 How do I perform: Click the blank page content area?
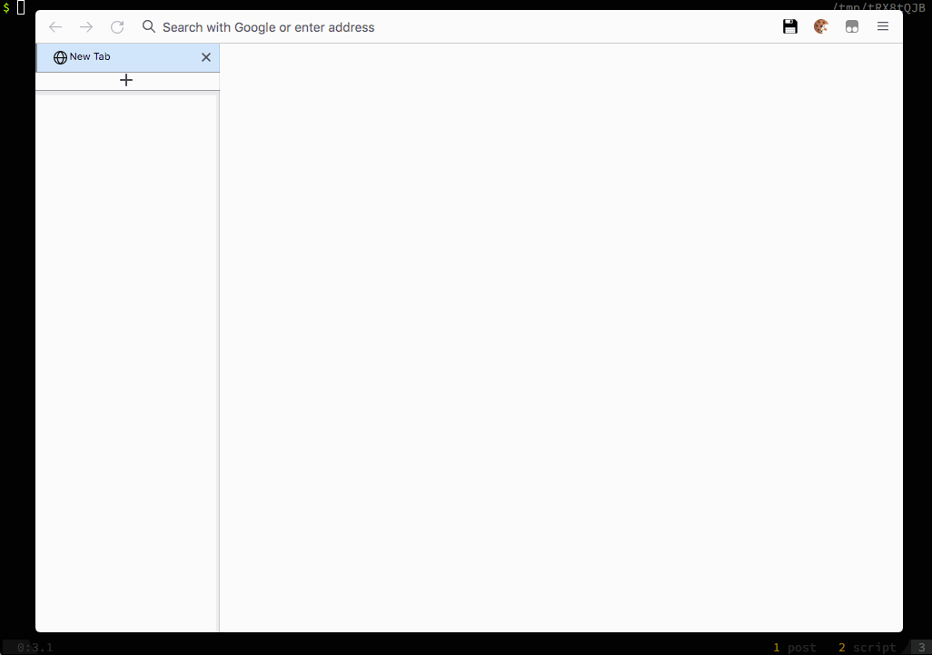click(x=560, y=336)
